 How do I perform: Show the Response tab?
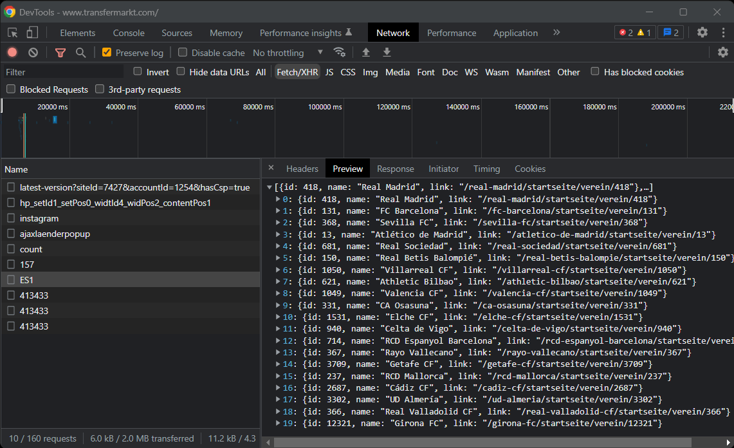pos(396,169)
